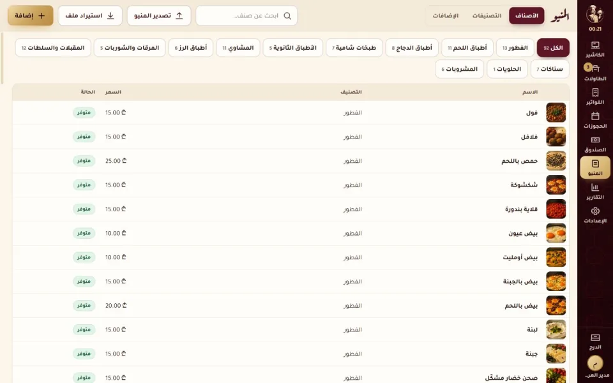
Task: Open the بيض بالجبنة item thumbnail
Action: click(556, 282)
